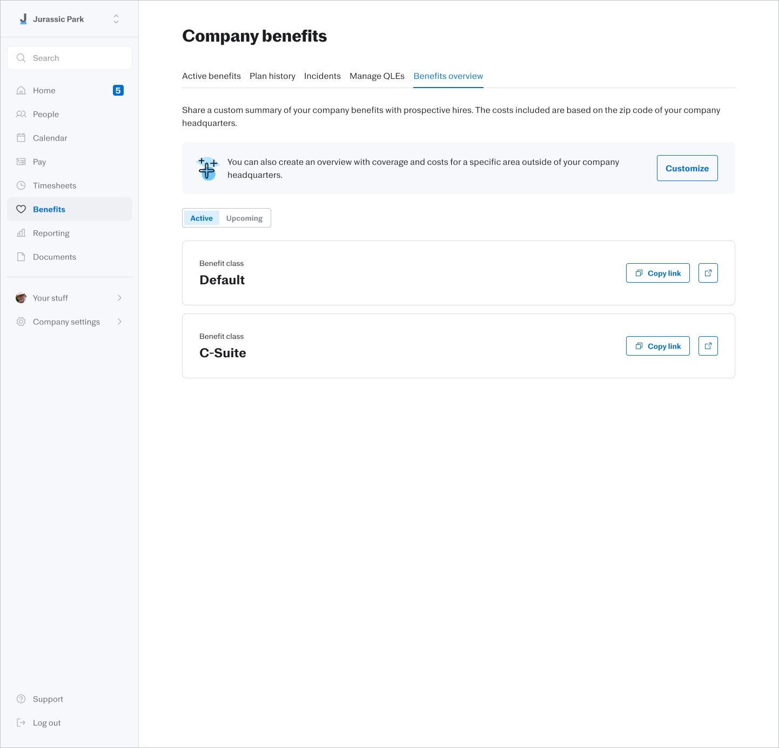This screenshot has width=779, height=748.
Task: Expand the Your stuff section
Action: (x=119, y=298)
